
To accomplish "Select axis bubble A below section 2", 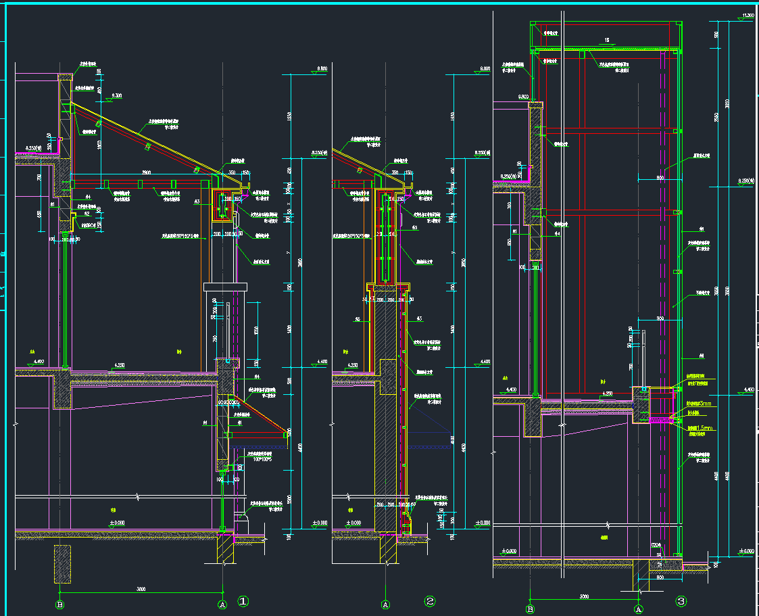I will (x=385, y=604).
